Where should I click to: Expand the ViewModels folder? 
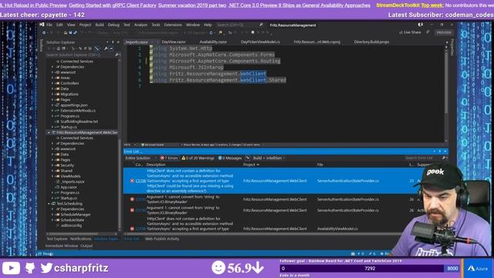pos(52,176)
